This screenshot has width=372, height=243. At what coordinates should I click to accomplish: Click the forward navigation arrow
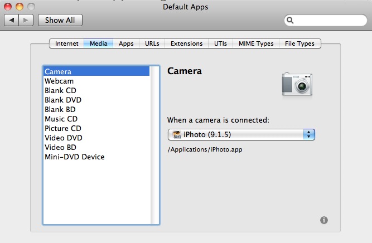click(26, 20)
